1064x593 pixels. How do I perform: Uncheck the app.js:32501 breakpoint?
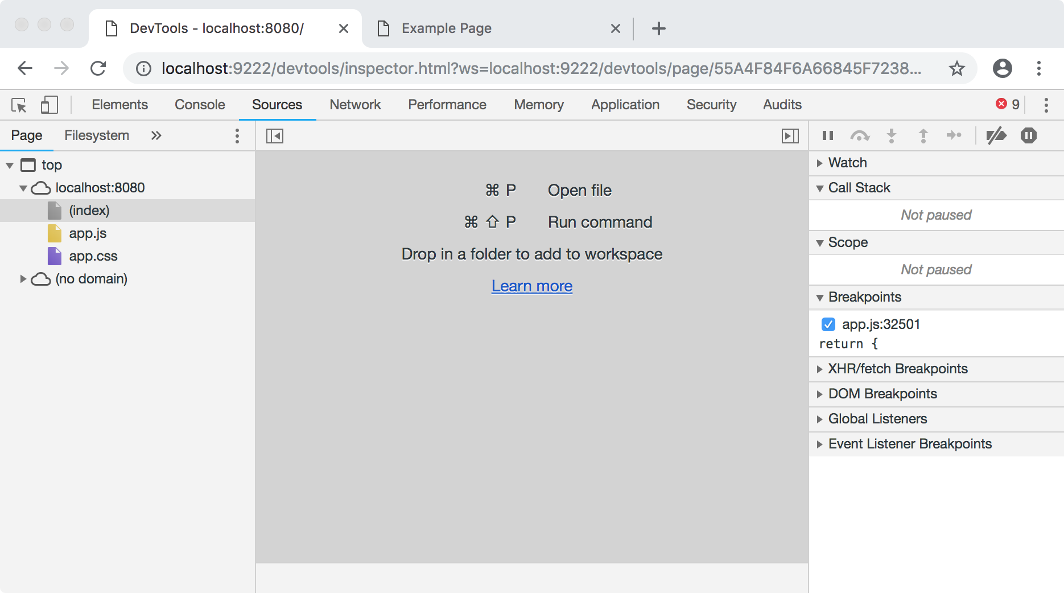point(828,324)
